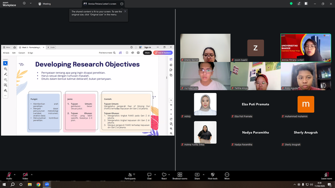Open Windows taskbar search
The width and height of the screenshot is (335, 188).
point(13,184)
